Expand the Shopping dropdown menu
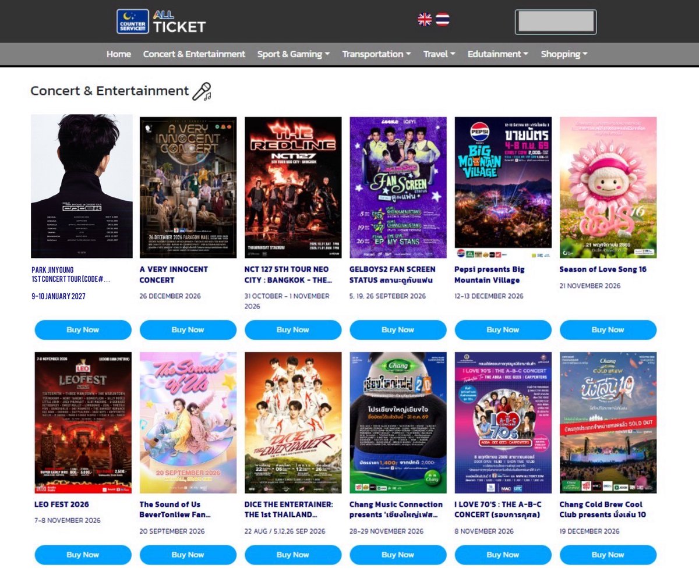699x575 pixels. 564,54
